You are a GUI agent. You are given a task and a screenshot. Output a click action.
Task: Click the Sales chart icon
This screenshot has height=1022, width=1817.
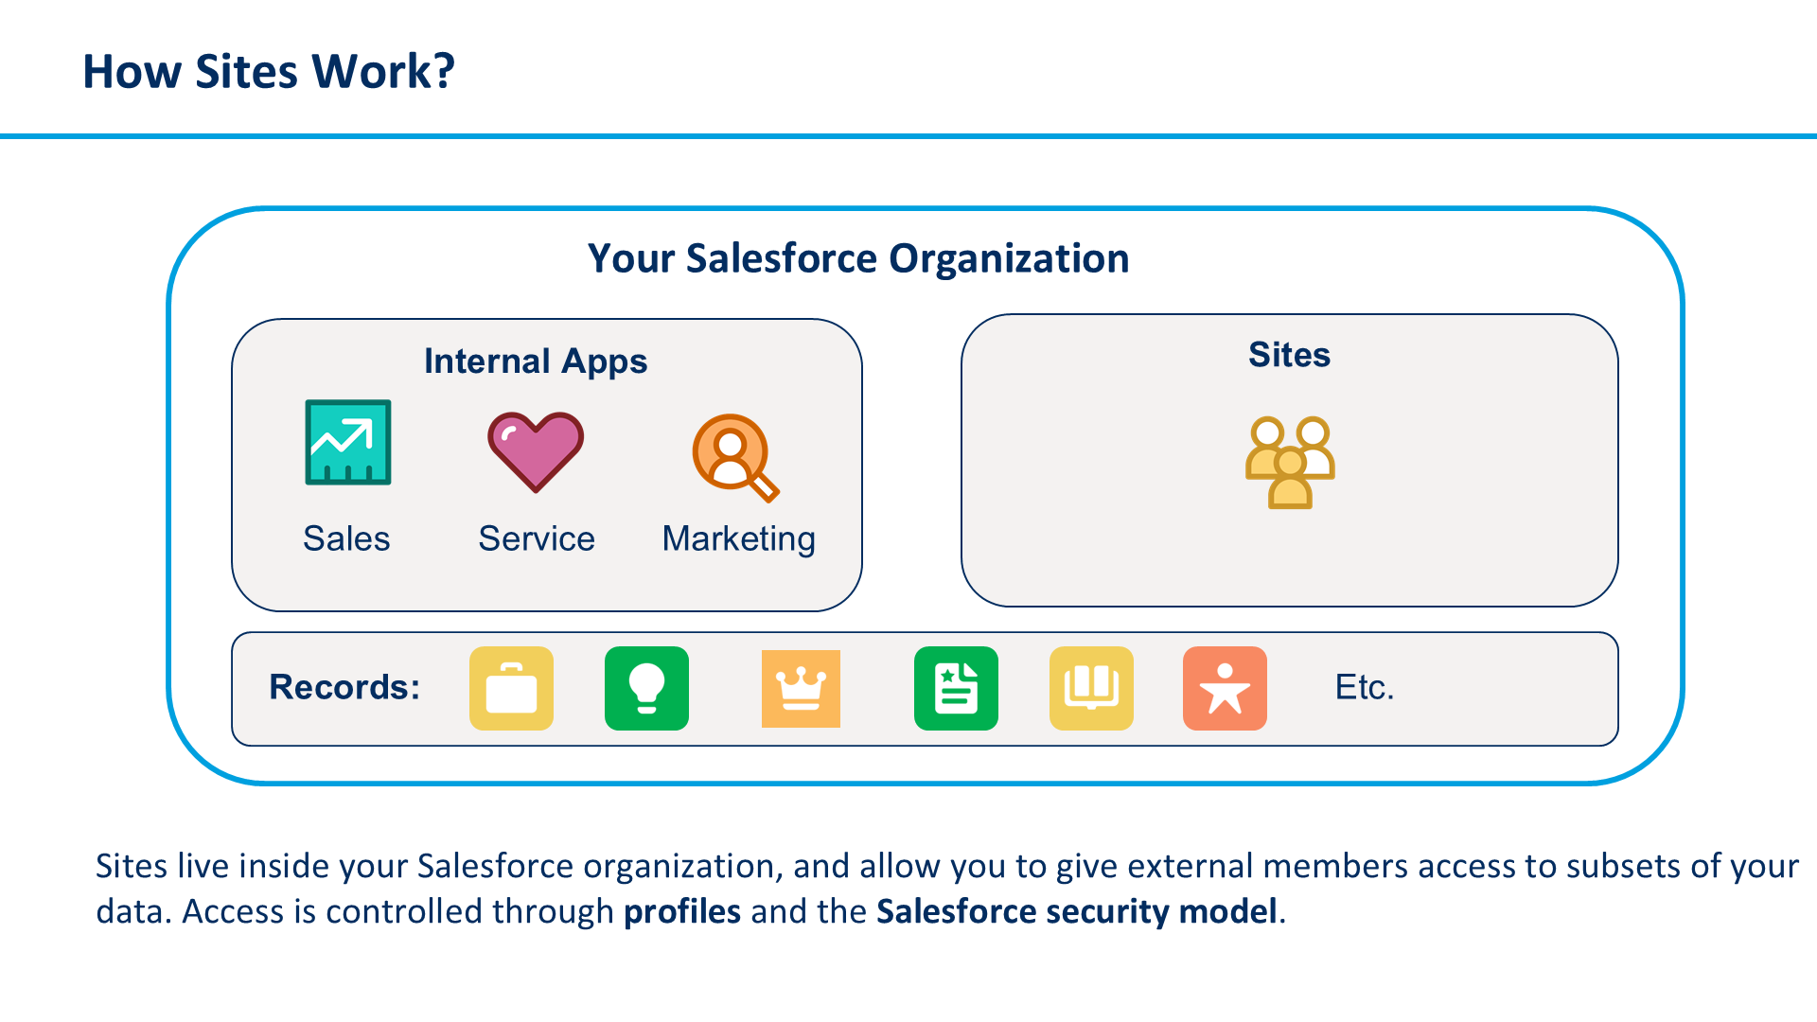pos(347,442)
